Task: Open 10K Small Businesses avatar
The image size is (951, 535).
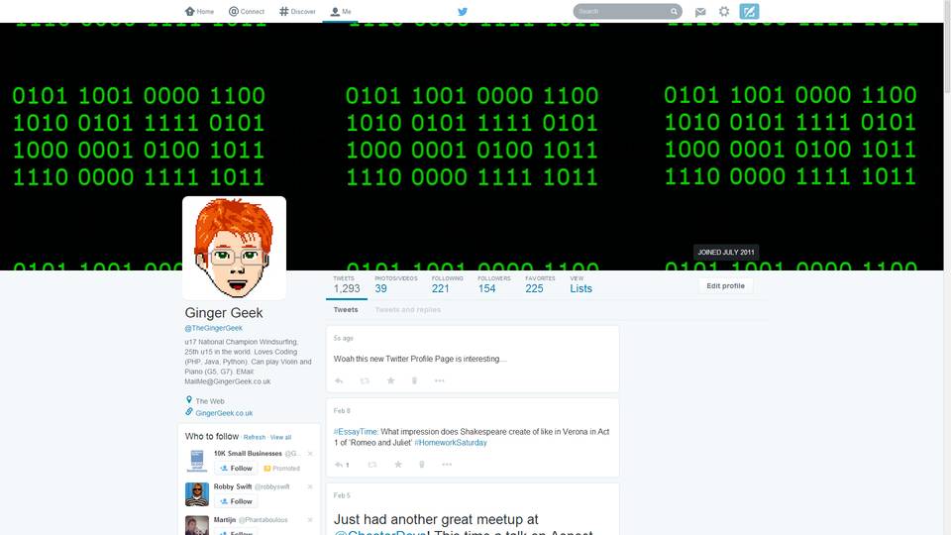Action: click(x=196, y=461)
